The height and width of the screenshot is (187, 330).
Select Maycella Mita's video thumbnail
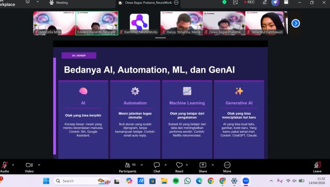(54, 23)
